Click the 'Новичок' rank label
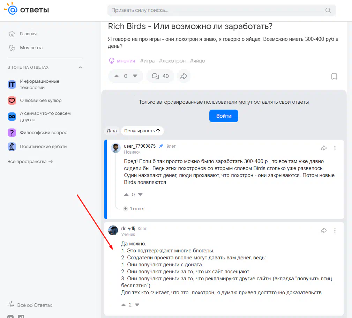352x318 pixels. (x=132, y=152)
